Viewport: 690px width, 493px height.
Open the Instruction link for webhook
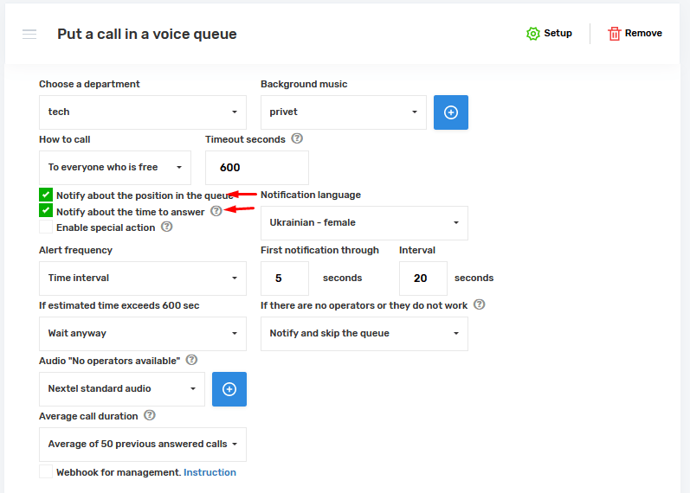coord(210,472)
